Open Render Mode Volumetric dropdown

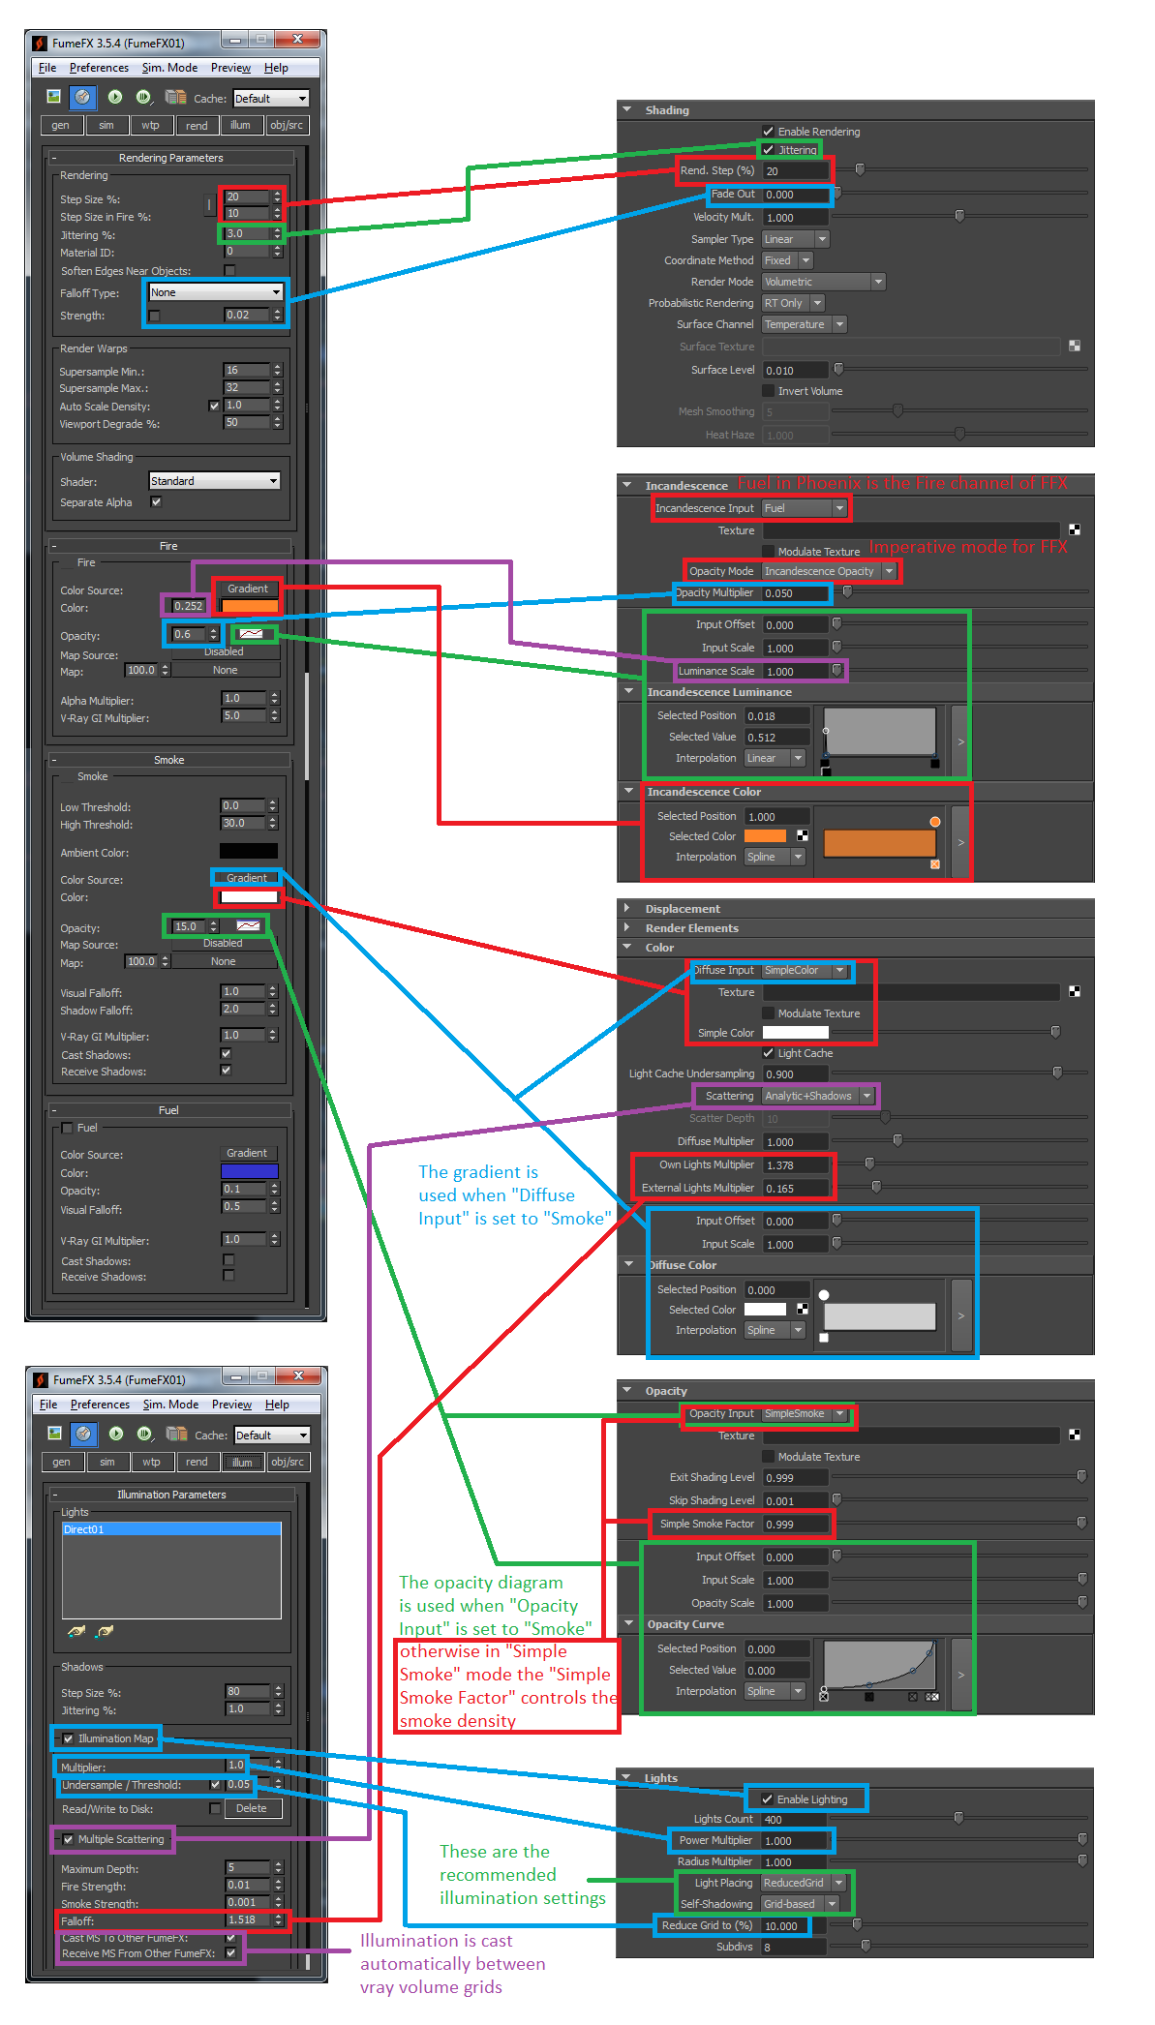(824, 282)
